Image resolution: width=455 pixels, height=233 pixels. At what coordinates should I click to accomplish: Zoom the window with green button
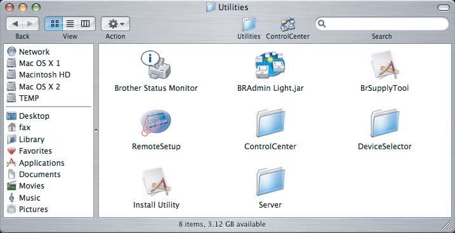[36, 8]
